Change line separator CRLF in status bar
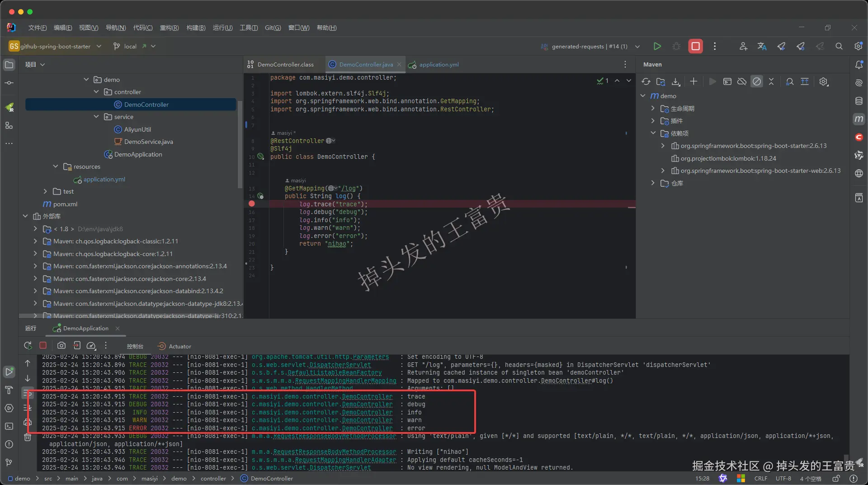 (760, 479)
